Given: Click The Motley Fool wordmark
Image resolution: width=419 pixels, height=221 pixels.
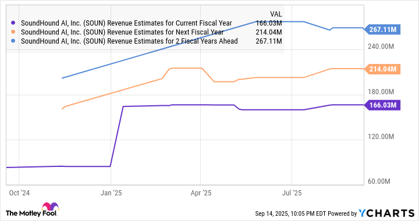Looking at the screenshot, I should (x=31, y=213).
